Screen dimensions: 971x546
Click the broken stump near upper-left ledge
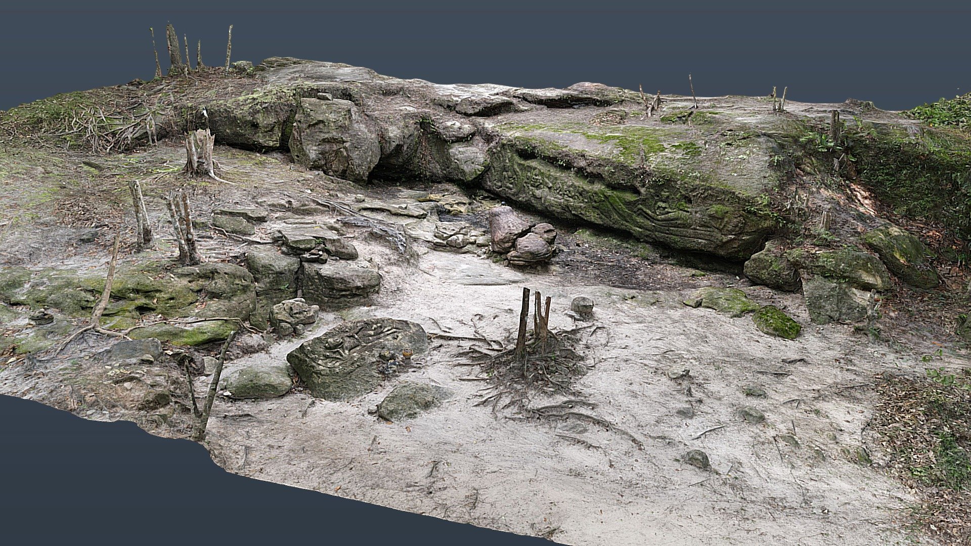click(201, 153)
